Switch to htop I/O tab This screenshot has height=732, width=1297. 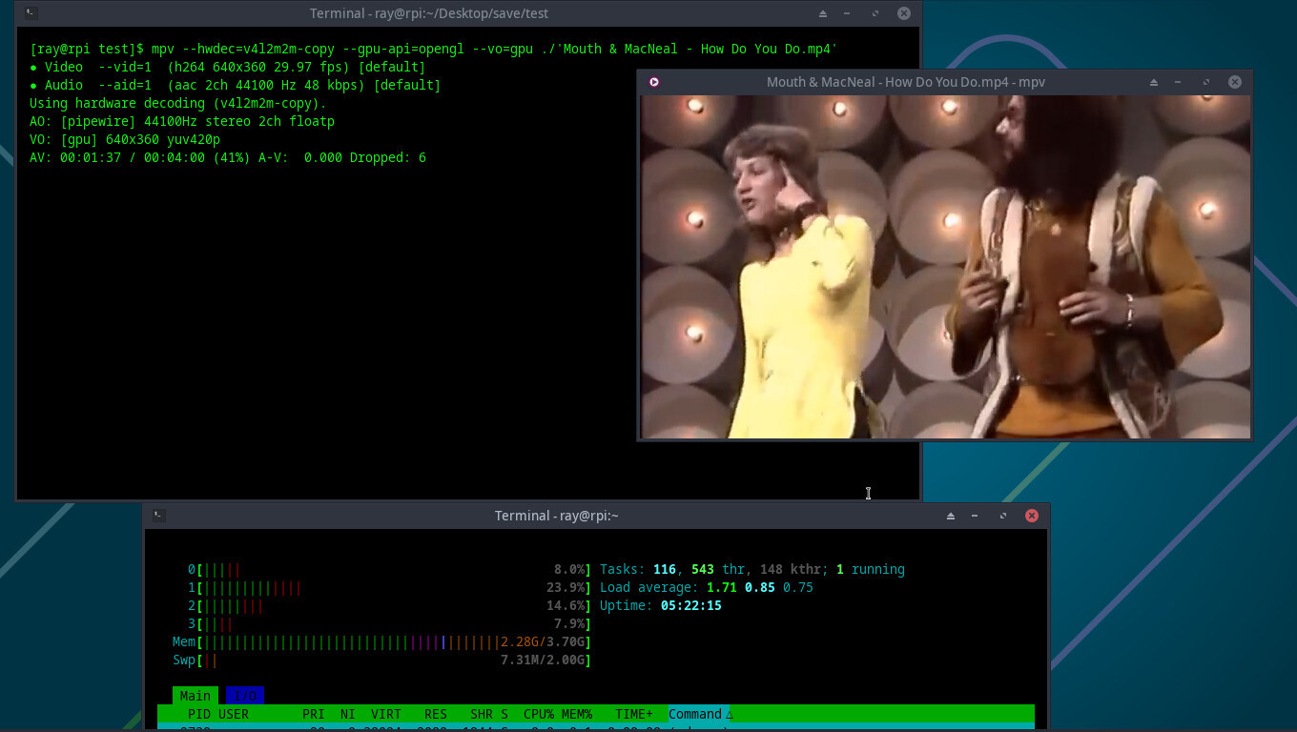[245, 696]
